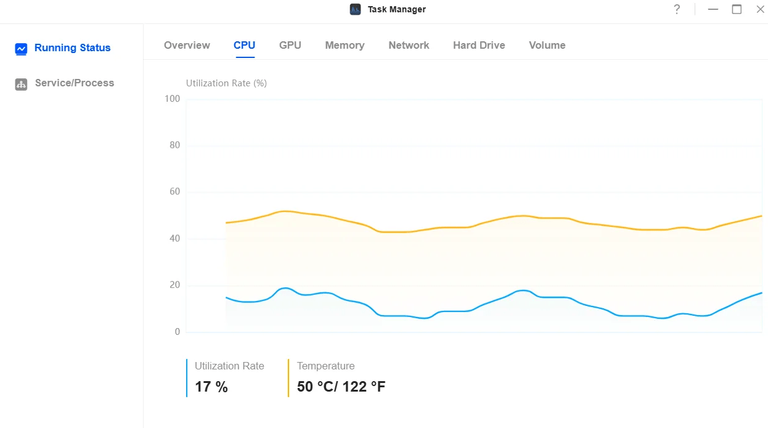This screenshot has height=428, width=768.
Task: Click the 17% utilization reading
Action: pos(210,386)
